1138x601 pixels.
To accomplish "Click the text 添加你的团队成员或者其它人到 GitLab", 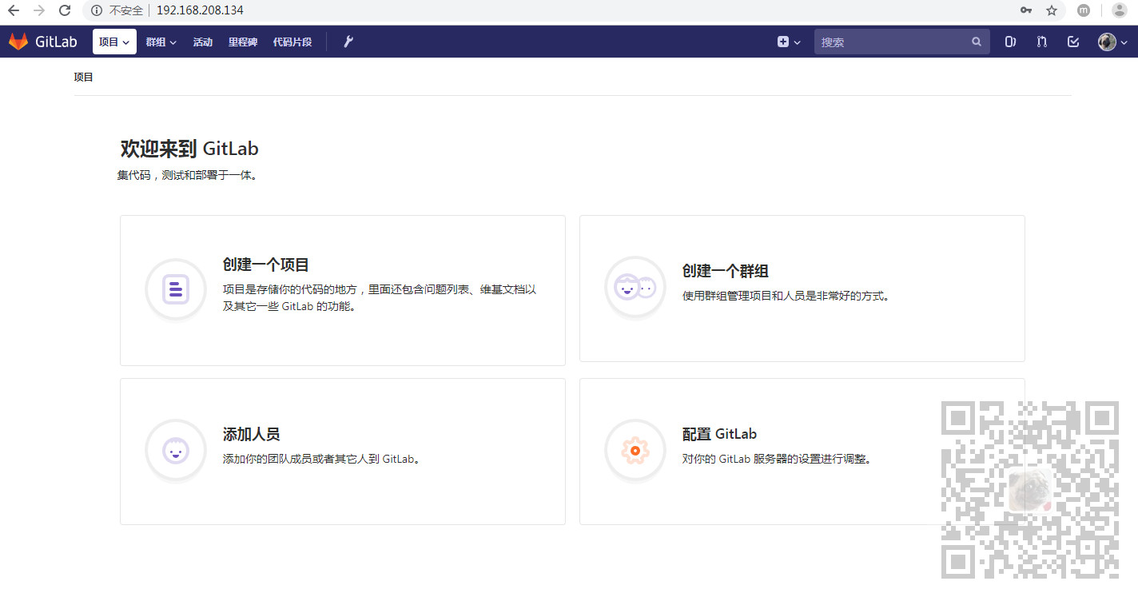I will tap(322, 459).
